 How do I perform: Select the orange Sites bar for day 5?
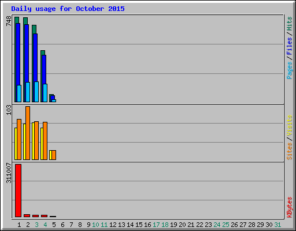[x=54, y=155]
